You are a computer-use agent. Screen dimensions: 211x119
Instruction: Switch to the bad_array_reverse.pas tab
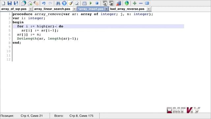(127, 9)
